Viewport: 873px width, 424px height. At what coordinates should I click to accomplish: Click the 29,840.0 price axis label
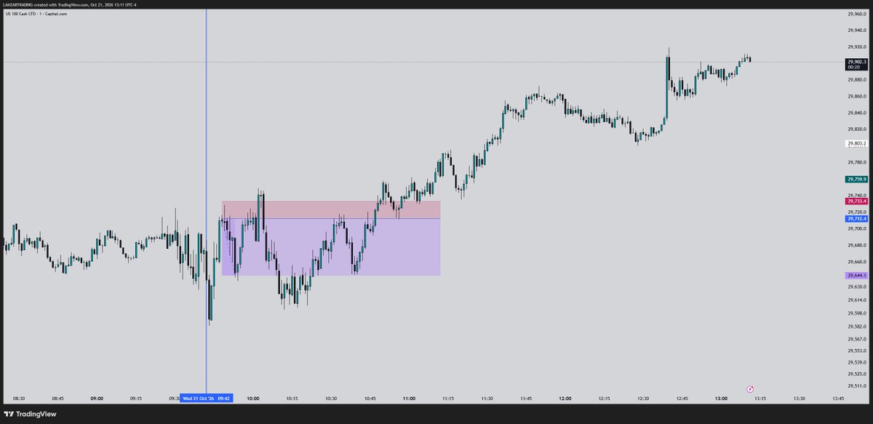click(x=856, y=113)
